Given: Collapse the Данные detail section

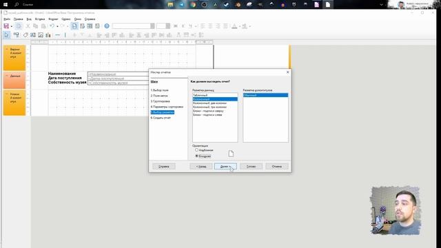Looking at the screenshot, I should point(6,76).
